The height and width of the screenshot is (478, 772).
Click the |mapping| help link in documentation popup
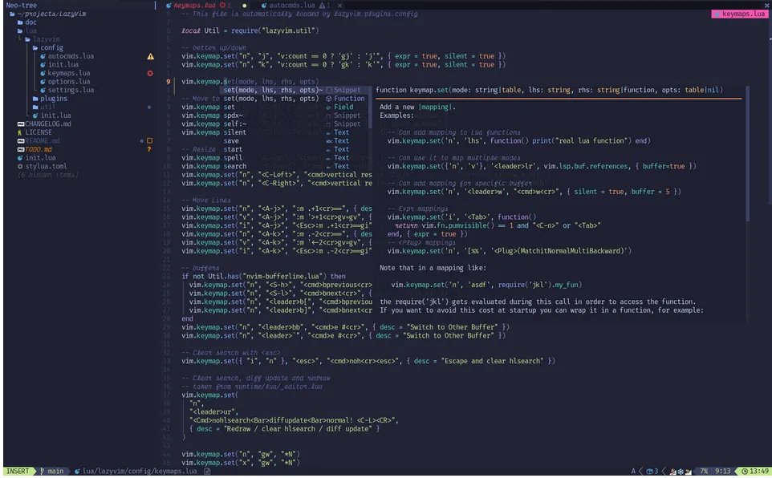coord(437,107)
